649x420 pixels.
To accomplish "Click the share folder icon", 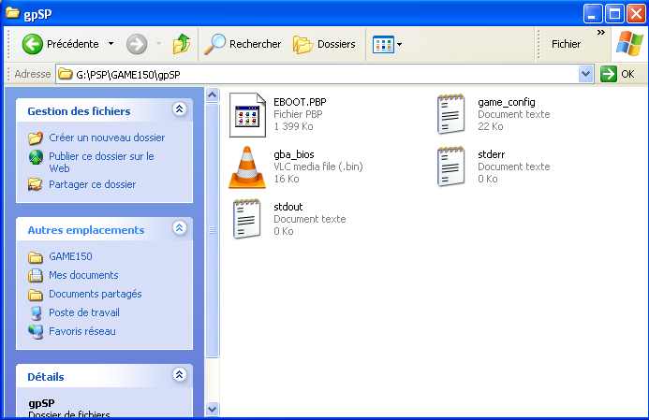I will (36, 184).
